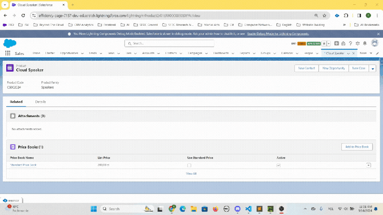Open the Enable Debug Mode link in banner
Screen dimensions: 383x215
[278, 34]
